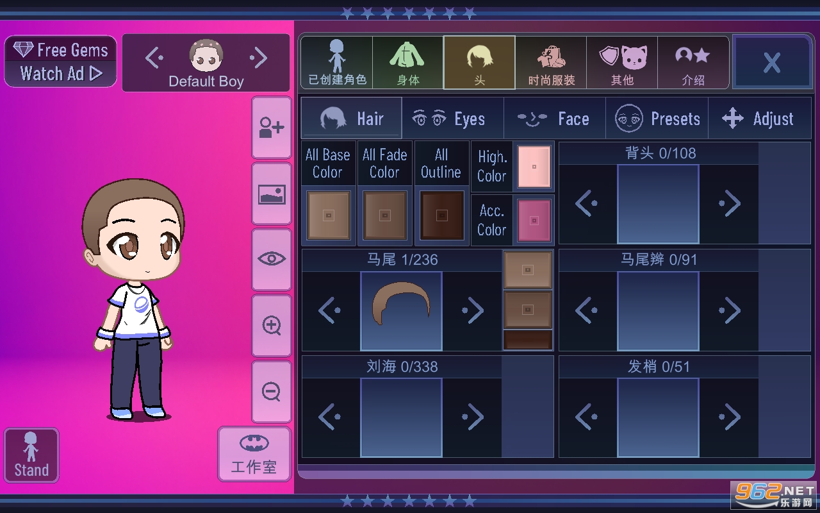Open the 工作室 studio button

pyautogui.click(x=254, y=454)
